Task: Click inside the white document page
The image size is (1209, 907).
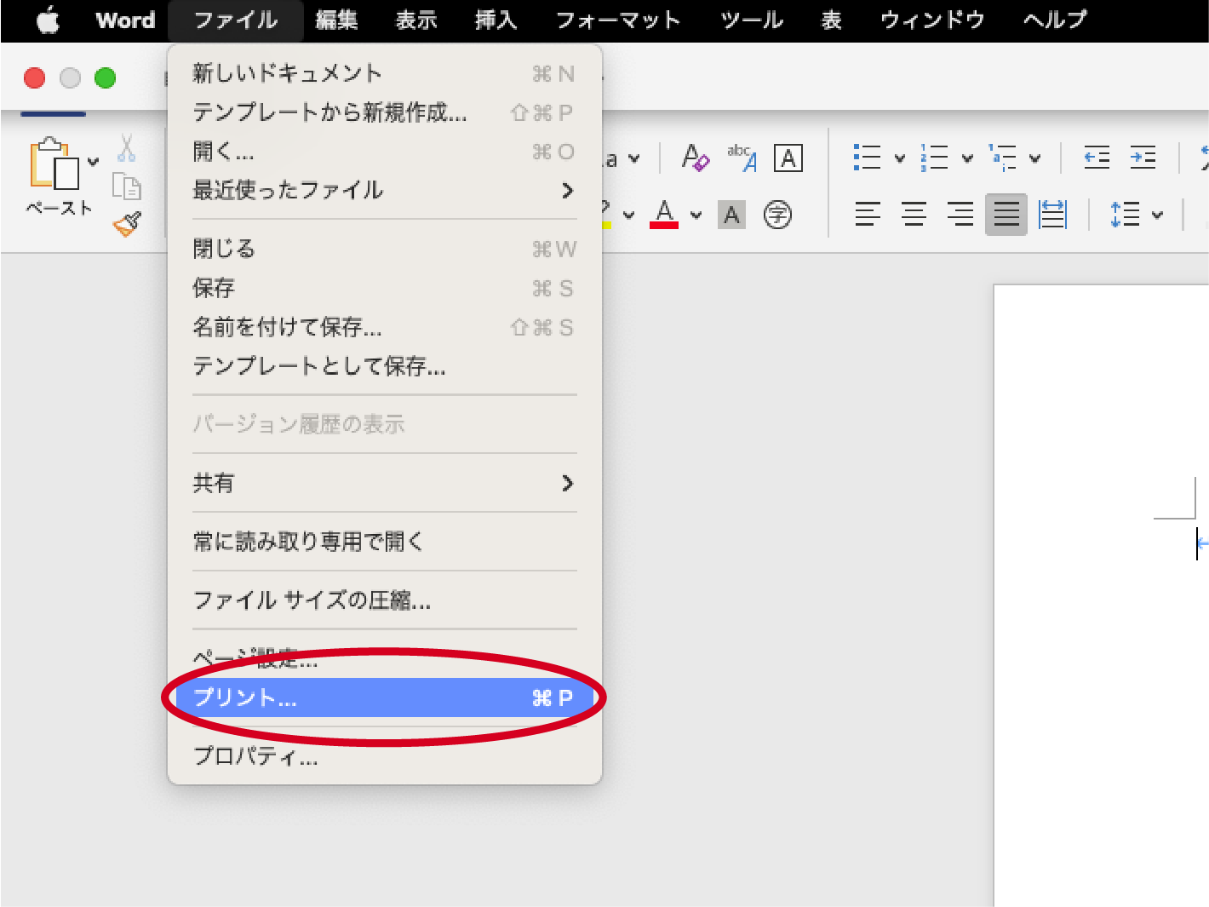Action: click(x=1101, y=596)
